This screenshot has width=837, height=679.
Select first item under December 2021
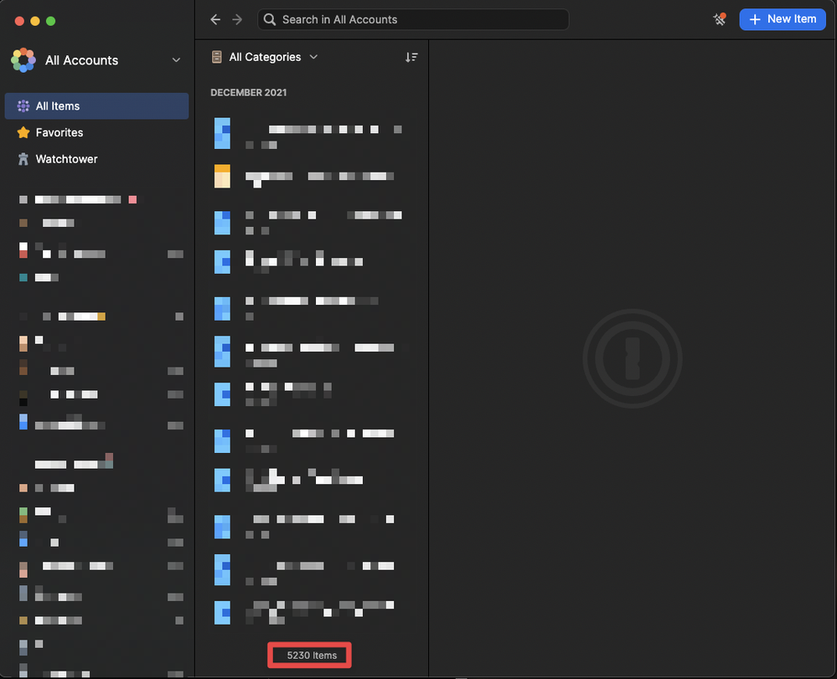point(310,136)
